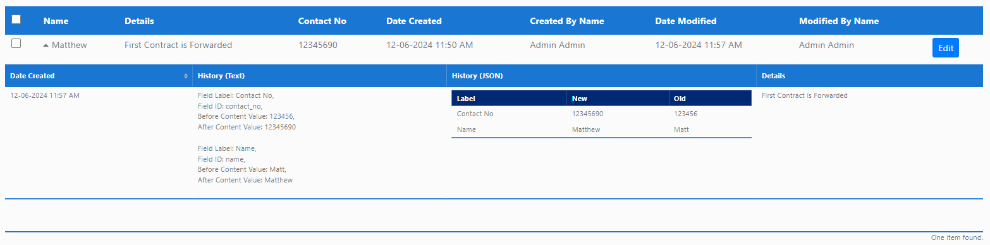Tick the select-all checkbox in header
990x245 pixels.
(16, 19)
